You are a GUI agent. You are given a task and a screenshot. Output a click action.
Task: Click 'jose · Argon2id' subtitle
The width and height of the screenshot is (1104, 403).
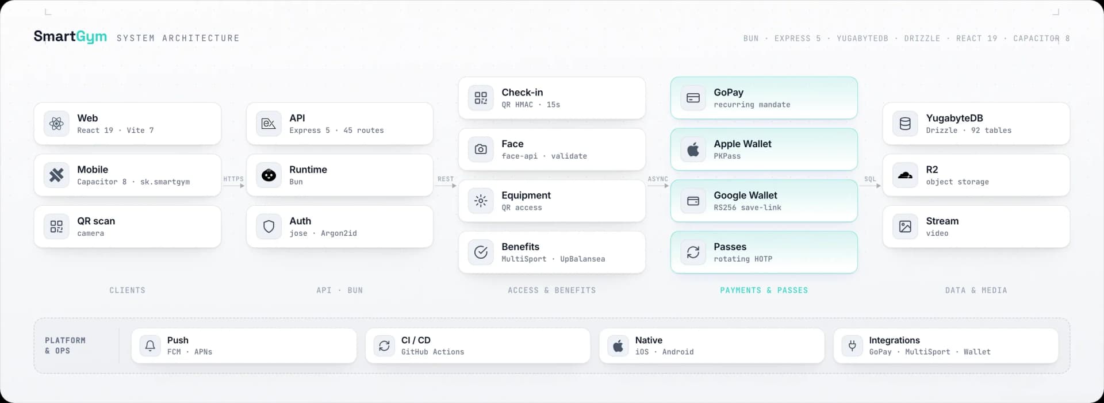[x=323, y=233]
